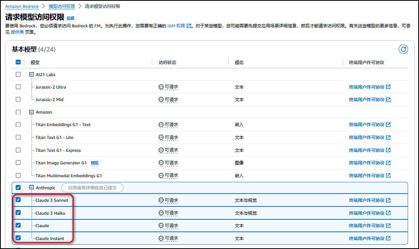Uncheck the Claude Instant checkbox
Screen dimensions: 419x249
(x=18, y=238)
